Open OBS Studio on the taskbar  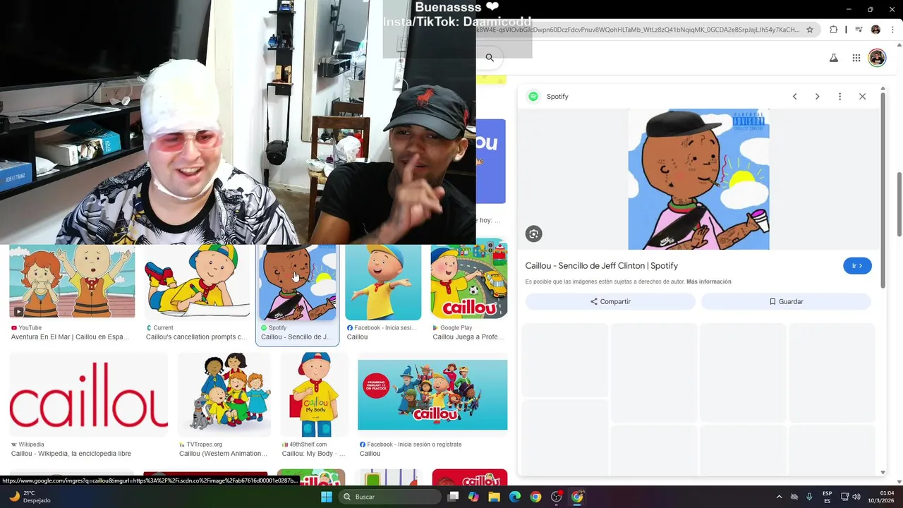coord(557,497)
